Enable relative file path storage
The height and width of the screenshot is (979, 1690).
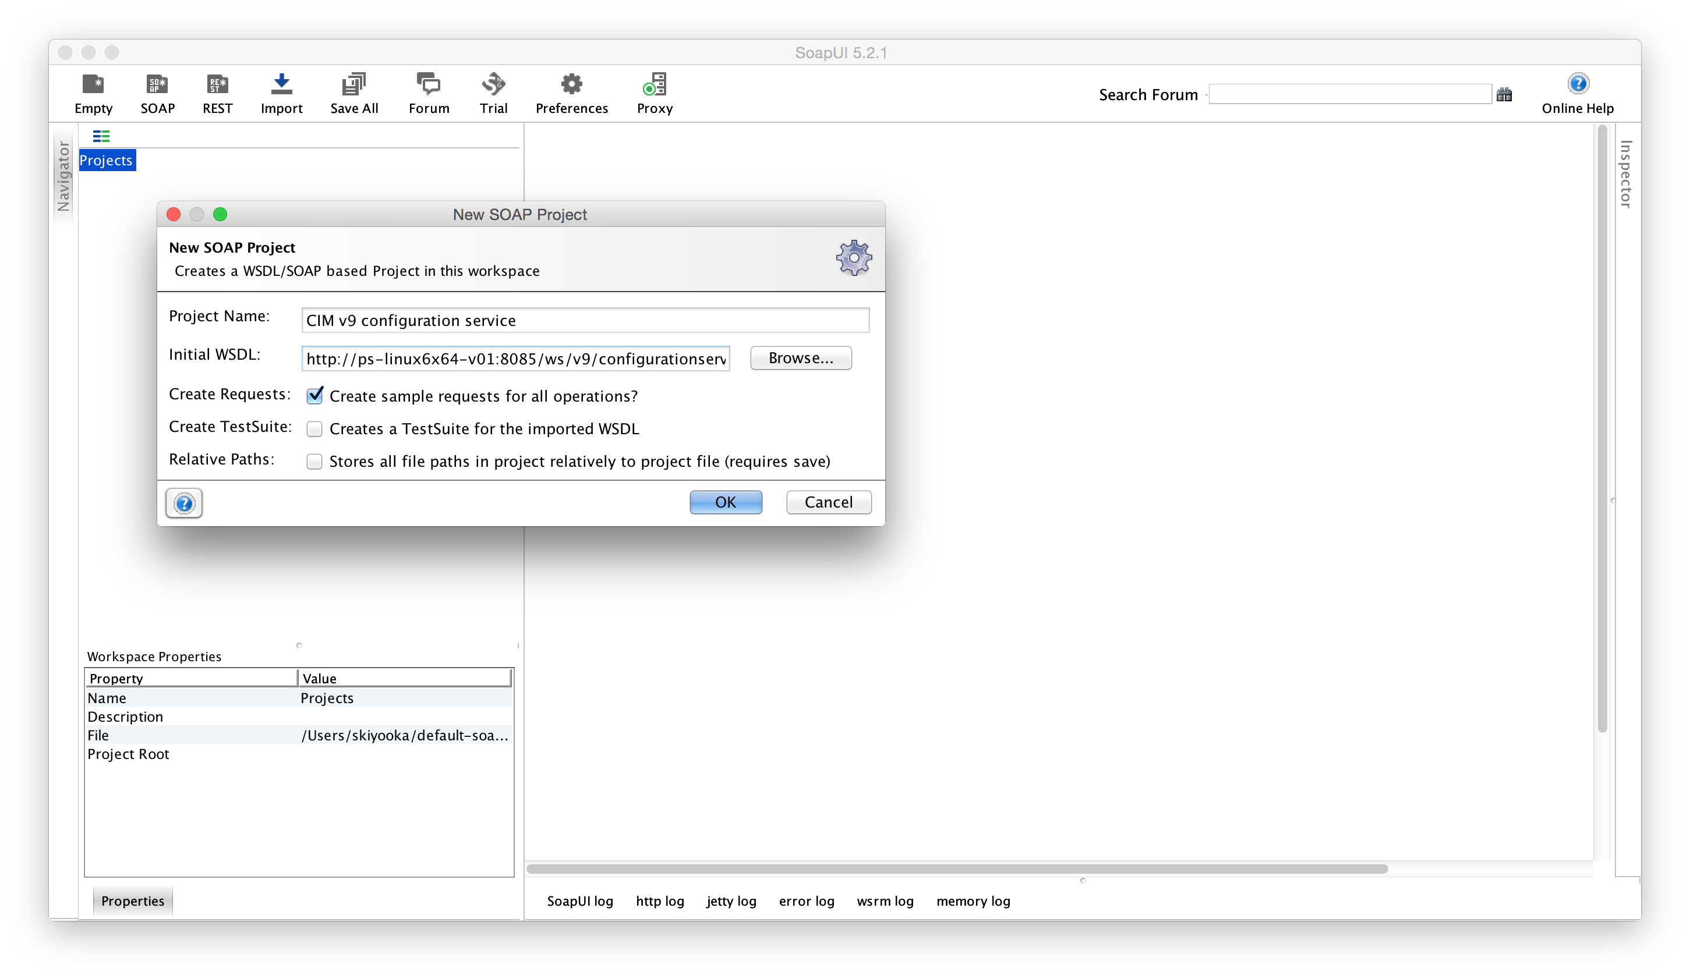pyautogui.click(x=314, y=461)
